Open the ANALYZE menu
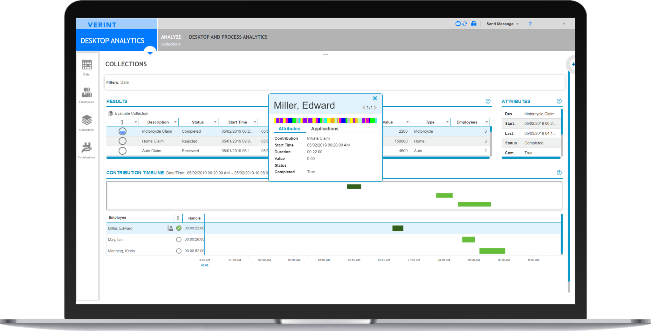Viewport: 651px width, 331px height. tap(171, 37)
